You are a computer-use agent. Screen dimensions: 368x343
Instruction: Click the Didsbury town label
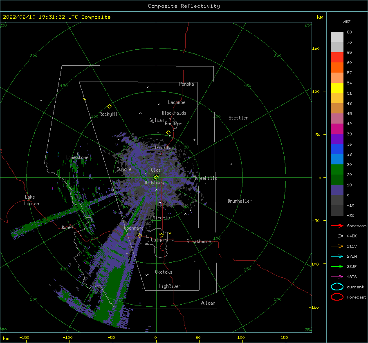(x=155, y=183)
